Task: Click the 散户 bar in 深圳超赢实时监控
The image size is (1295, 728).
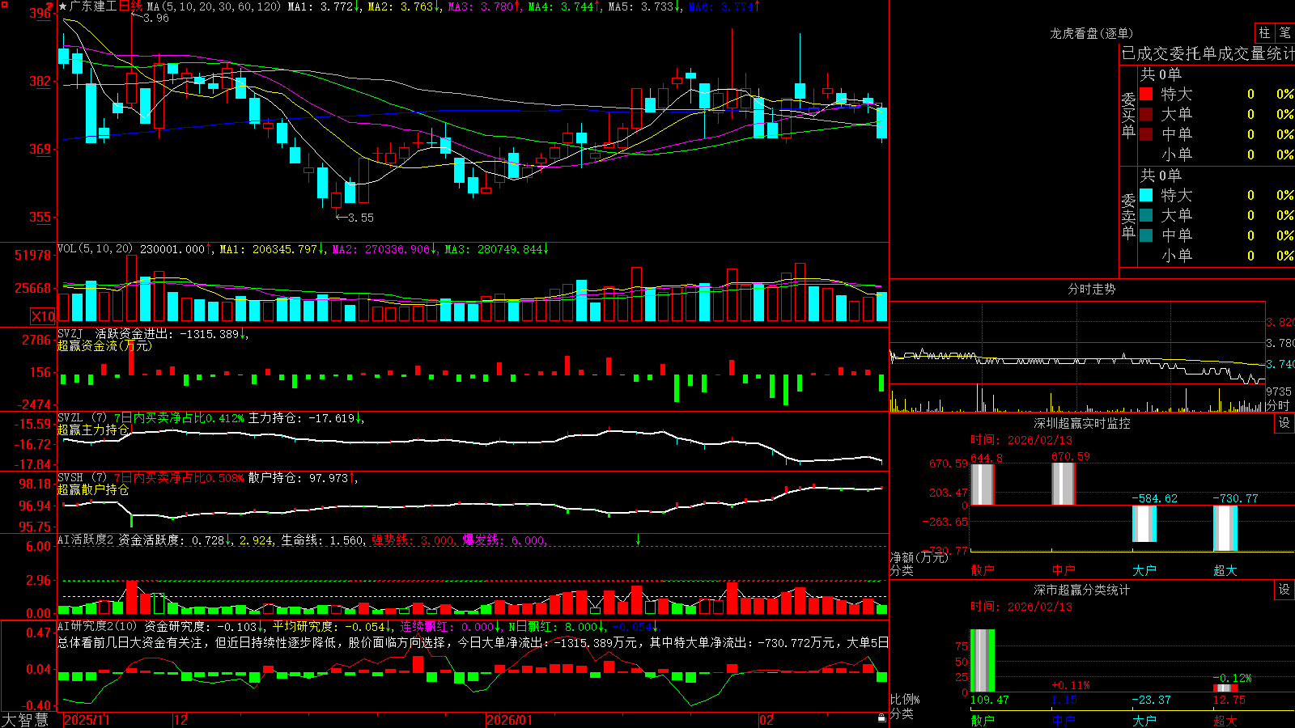Action: pyautogui.click(x=982, y=485)
